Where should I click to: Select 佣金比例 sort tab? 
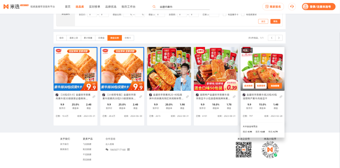(x=115, y=38)
